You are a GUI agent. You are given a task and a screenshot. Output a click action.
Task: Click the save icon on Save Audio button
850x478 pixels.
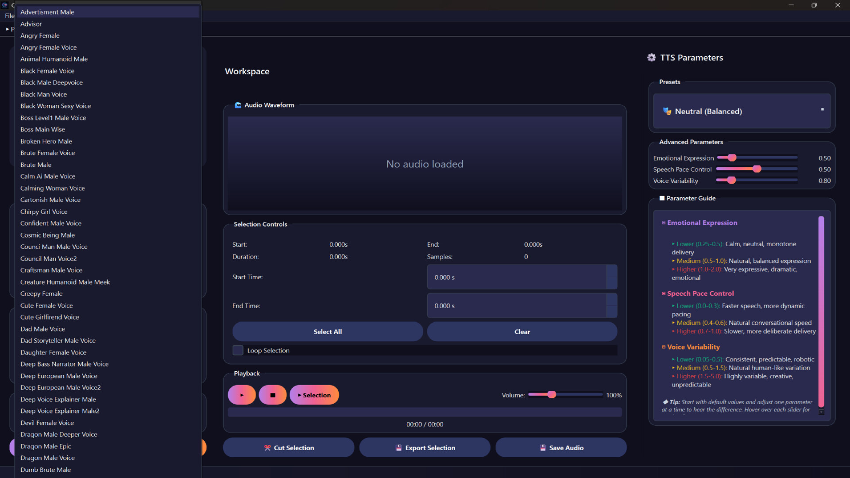point(542,447)
